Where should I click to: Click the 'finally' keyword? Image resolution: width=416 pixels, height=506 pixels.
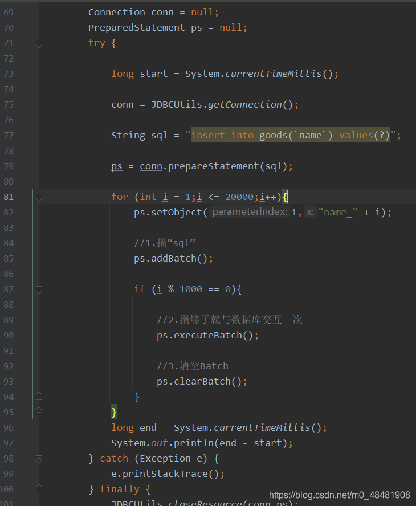click(x=120, y=489)
